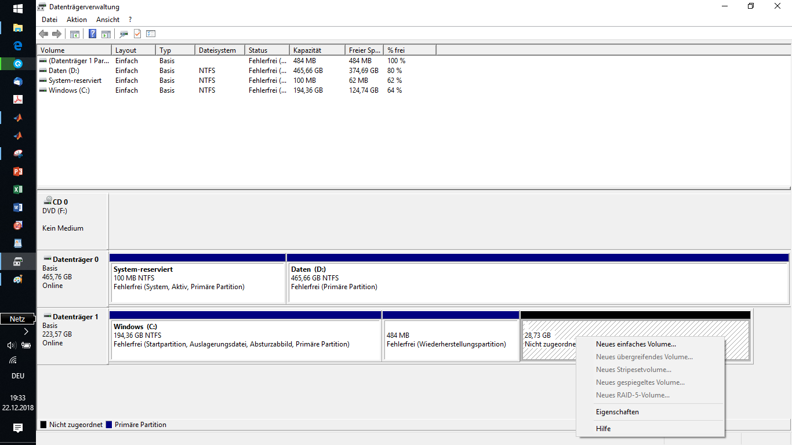This screenshot has height=445, width=792.
Task: Choose Neues einfaches Volume... from context menu
Action: (x=651, y=344)
